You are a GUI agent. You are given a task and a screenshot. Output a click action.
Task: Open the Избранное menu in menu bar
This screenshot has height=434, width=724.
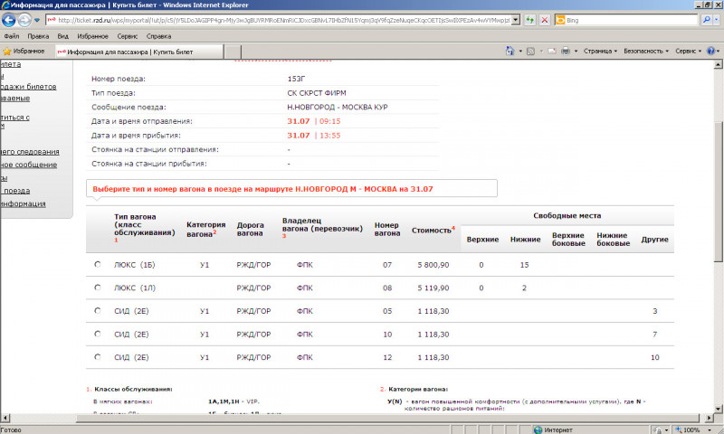[x=92, y=36]
